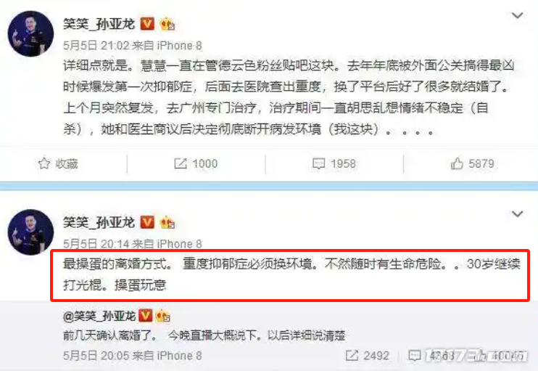Open comments icon showing 1958

coord(318,164)
